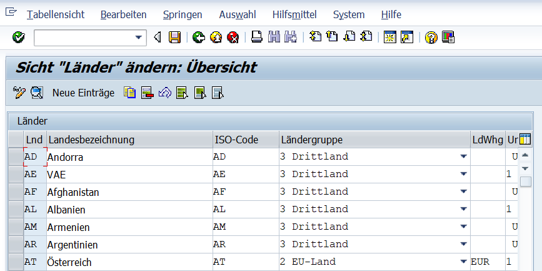The height and width of the screenshot is (271, 542).
Task: Open the Tabellensicht menu
Action: coord(56,15)
